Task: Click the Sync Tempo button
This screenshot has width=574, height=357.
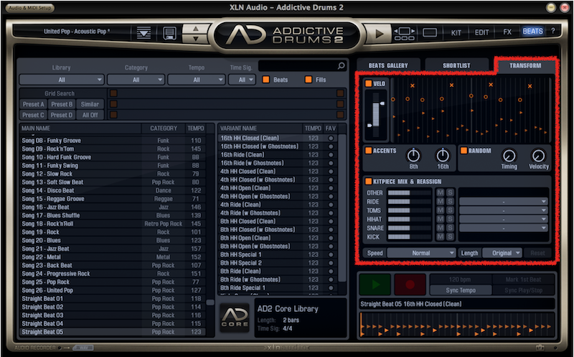Action: (x=461, y=290)
